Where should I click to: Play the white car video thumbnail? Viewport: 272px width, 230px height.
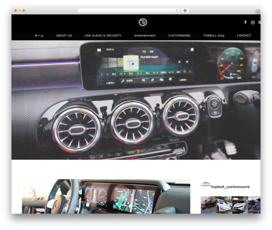tap(224, 205)
